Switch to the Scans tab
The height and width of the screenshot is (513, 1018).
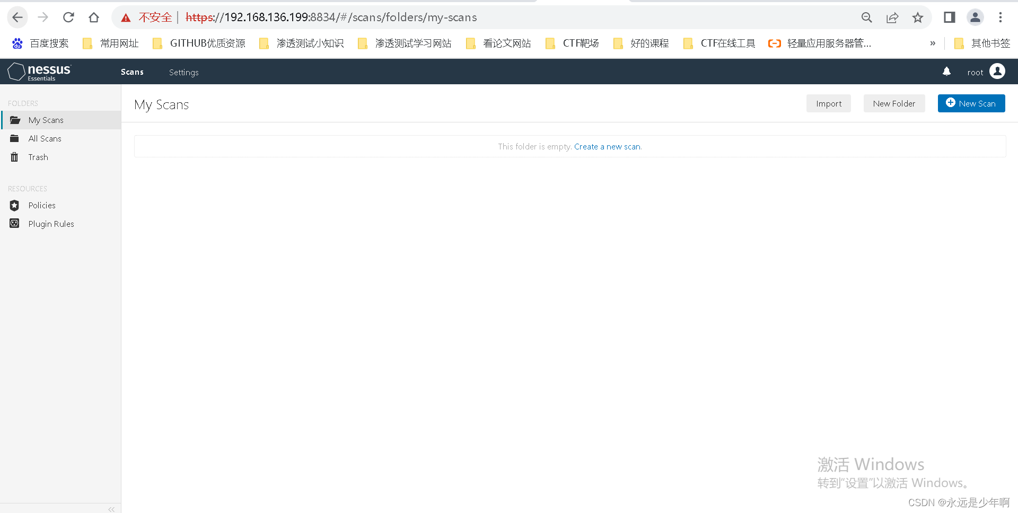132,72
